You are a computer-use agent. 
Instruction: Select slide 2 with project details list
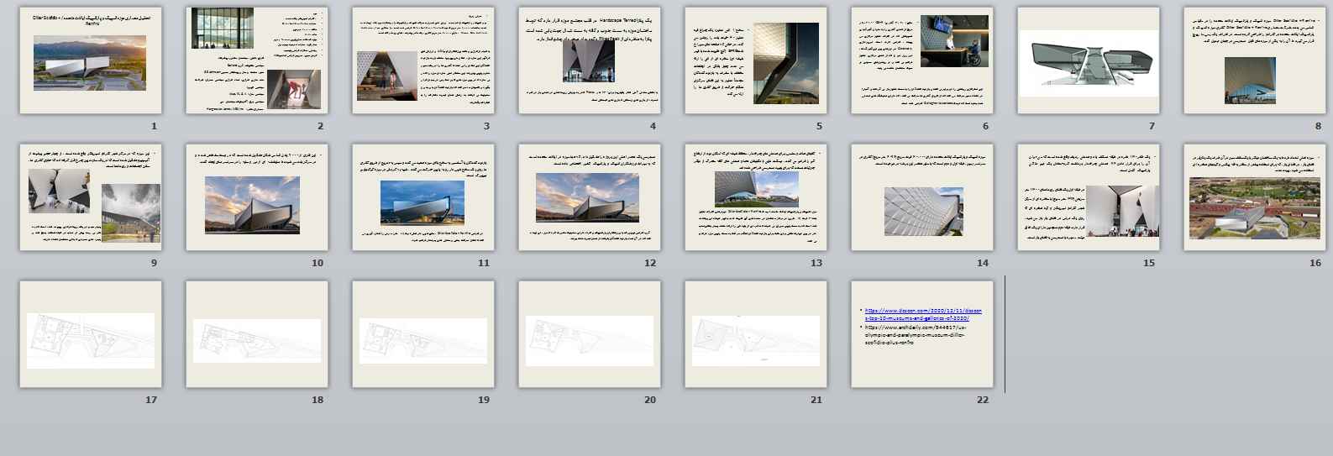(x=257, y=60)
